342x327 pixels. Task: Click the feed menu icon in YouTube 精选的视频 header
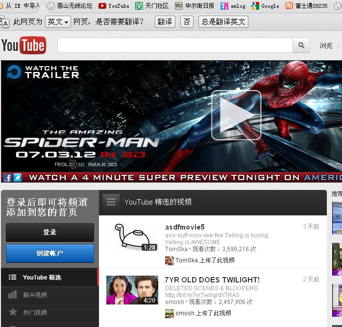(x=111, y=202)
